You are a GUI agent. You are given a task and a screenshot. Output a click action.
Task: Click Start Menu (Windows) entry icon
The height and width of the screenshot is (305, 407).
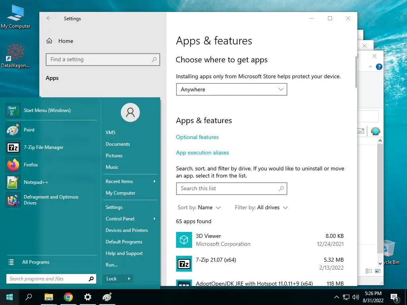pos(13,110)
